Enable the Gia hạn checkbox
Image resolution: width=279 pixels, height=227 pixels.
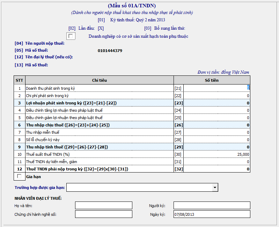tap(19, 176)
